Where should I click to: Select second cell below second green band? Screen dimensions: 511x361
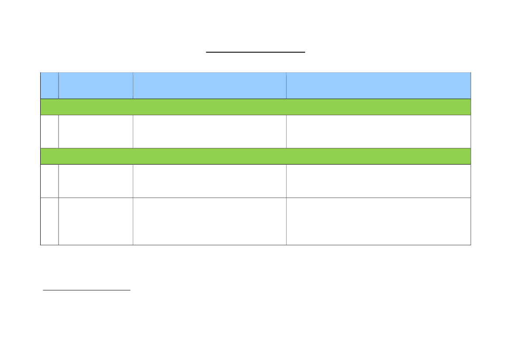96,181
